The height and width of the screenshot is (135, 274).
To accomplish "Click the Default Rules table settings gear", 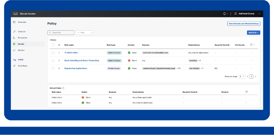I will [247, 92].
